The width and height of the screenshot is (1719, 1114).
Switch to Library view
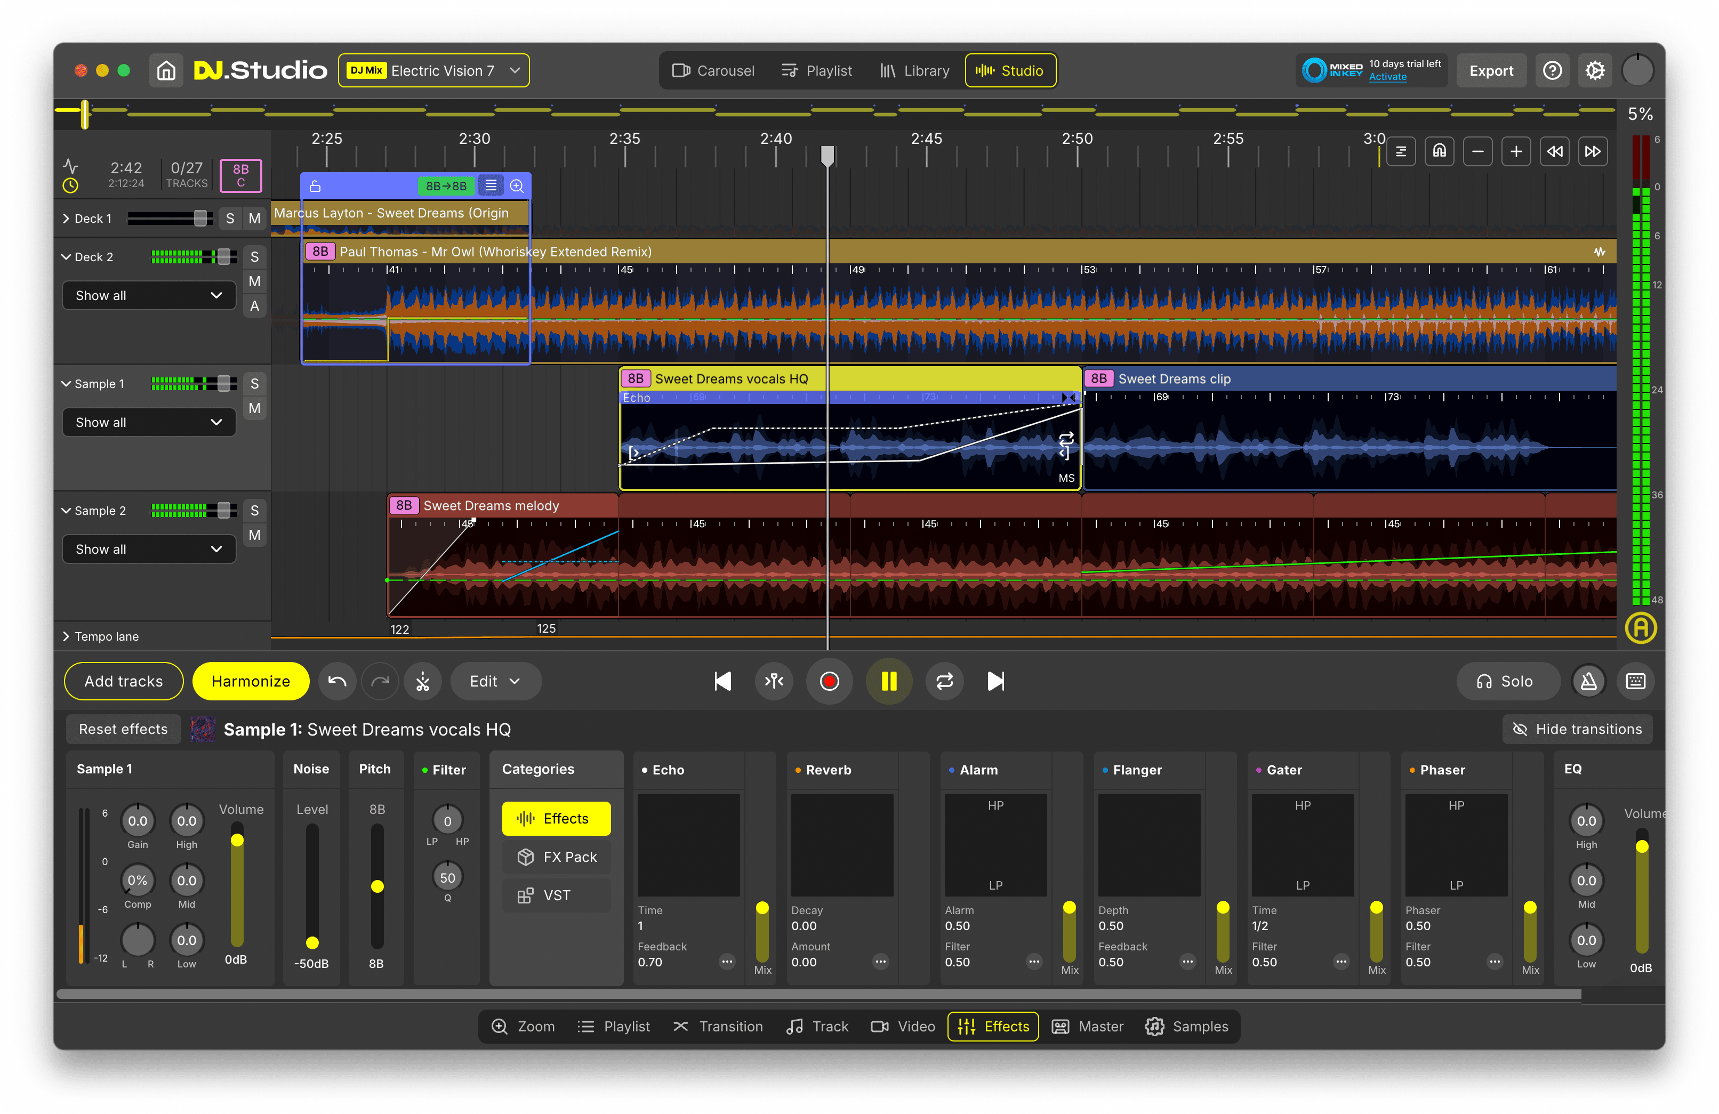914,71
